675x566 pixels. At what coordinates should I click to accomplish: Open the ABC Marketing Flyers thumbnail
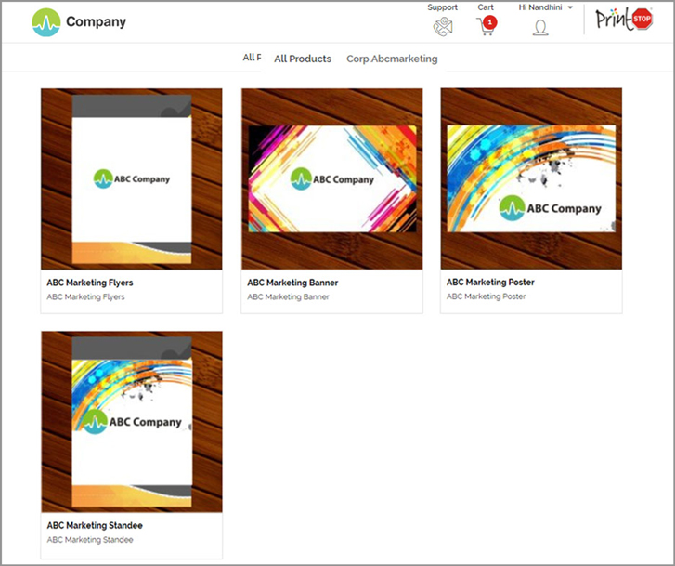(132, 178)
